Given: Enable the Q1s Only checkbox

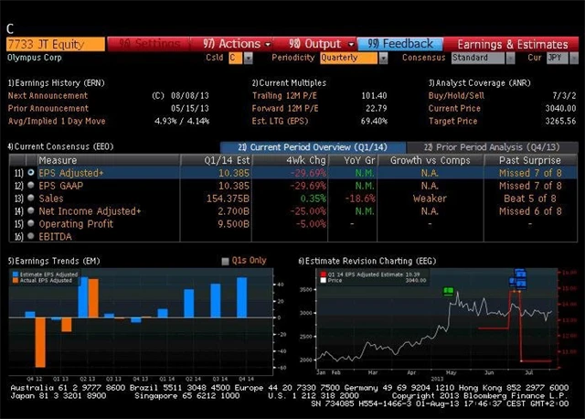Looking at the screenshot, I should click(227, 261).
